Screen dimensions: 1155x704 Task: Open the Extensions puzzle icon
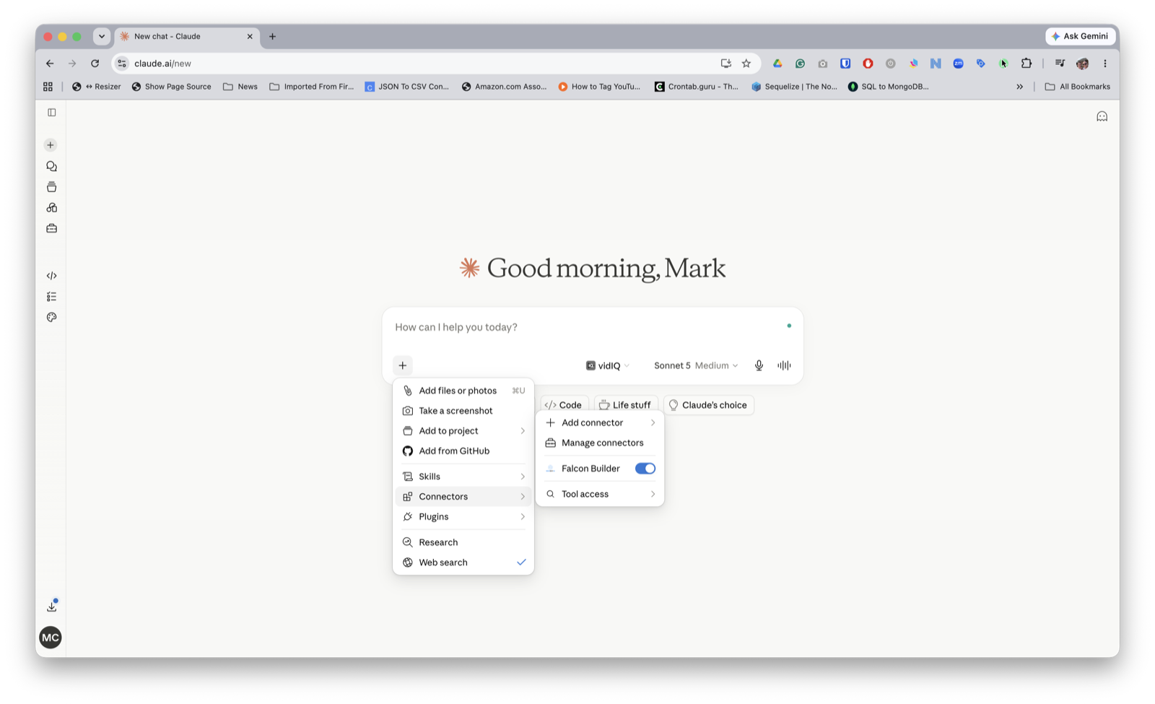click(x=1026, y=64)
